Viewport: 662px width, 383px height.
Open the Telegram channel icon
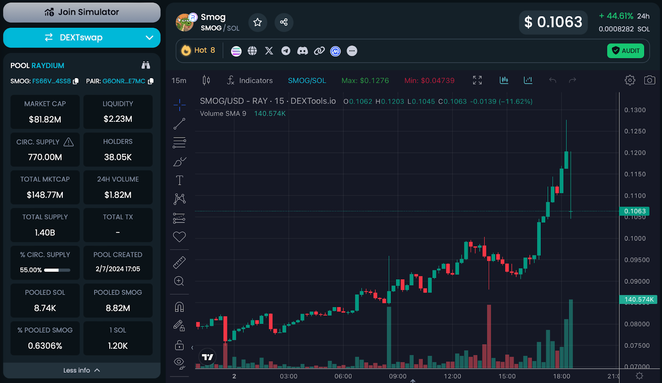click(x=286, y=51)
